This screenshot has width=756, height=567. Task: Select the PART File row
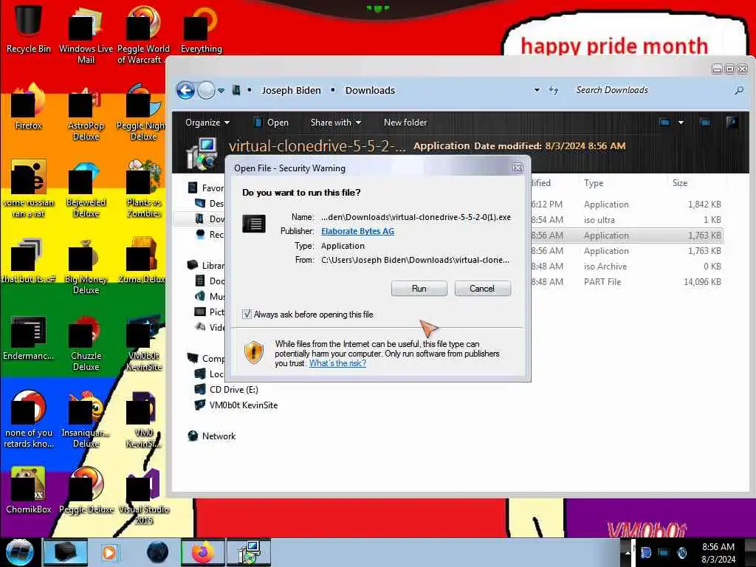tap(626, 281)
